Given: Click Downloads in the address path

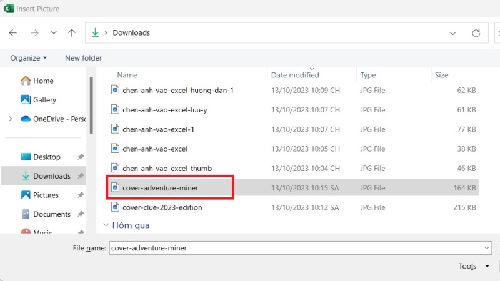Looking at the screenshot, I should 131,33.
